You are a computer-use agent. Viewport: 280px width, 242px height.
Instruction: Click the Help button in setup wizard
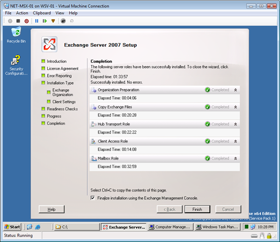coord(51,209)
